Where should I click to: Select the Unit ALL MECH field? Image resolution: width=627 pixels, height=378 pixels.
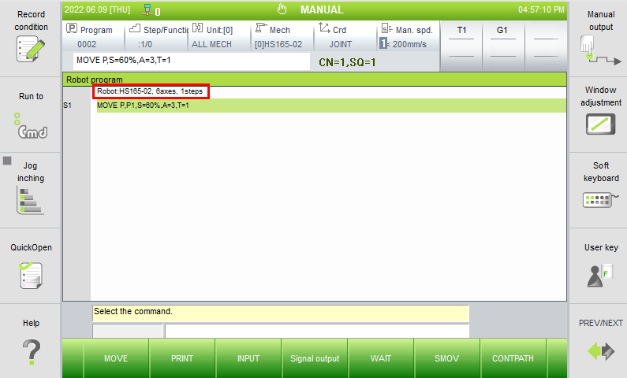pos(219,36)
